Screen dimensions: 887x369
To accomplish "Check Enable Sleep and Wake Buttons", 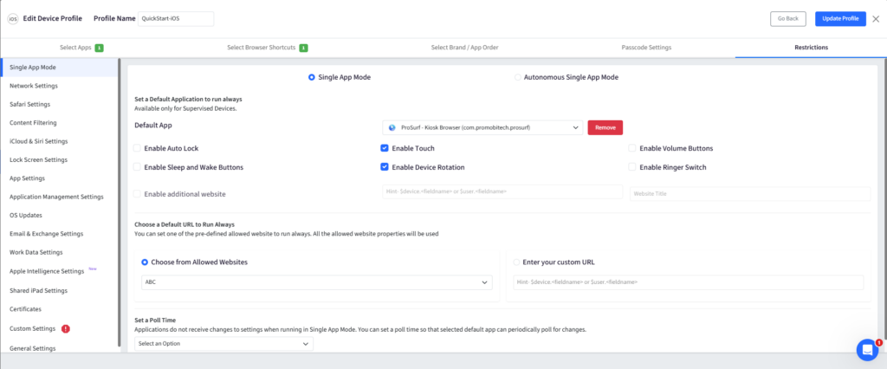I will click(x=137, y=167).
